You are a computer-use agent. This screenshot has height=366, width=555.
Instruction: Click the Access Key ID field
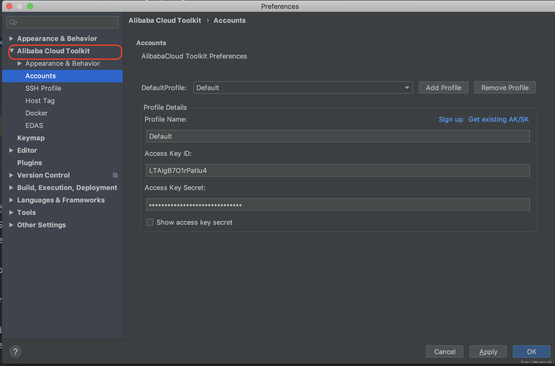pyautogui.click(x=338, y=170)
